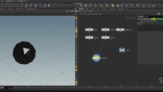Switch to the Material Palette tab
The width and height of the screenshot is (163, 92).
click(x=112, y=9)
